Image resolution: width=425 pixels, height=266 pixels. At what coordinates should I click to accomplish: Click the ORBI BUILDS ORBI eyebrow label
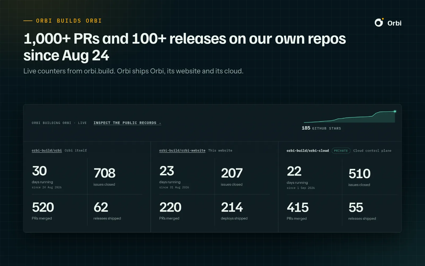(x=69, y=21)
